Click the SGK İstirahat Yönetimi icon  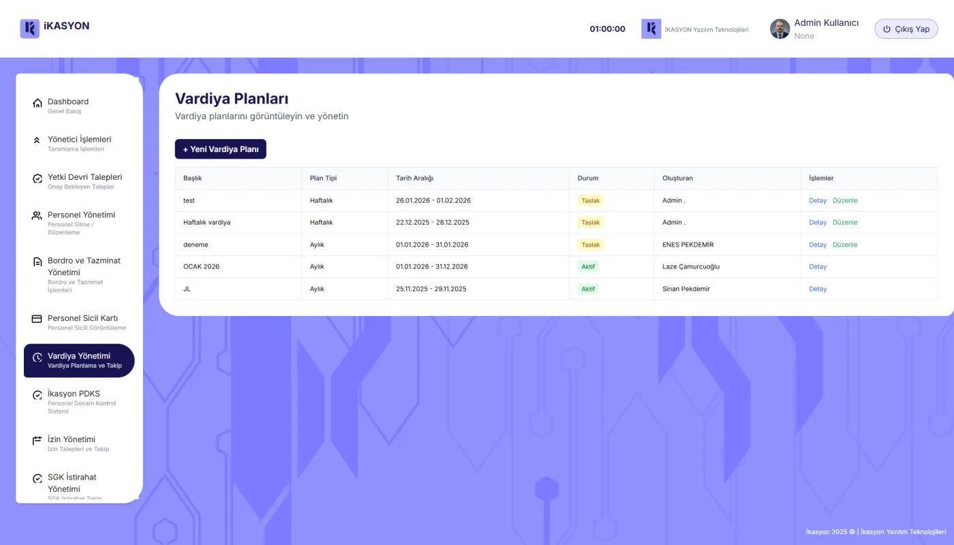coord(37,479)
